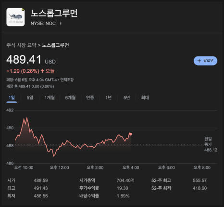Click the 노스롭그루먼 company title

[54, 13]
